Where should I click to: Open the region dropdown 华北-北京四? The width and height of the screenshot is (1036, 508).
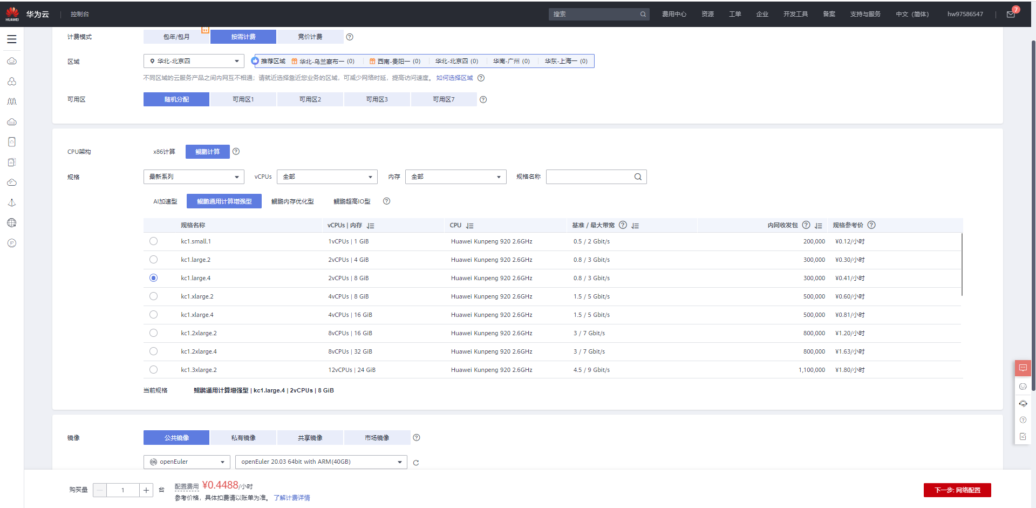pos(194,61)
